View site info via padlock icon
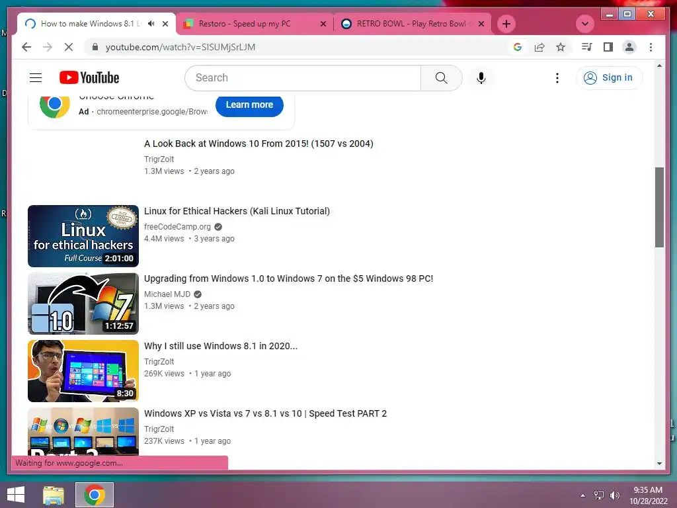 click(x=95, y=47)
